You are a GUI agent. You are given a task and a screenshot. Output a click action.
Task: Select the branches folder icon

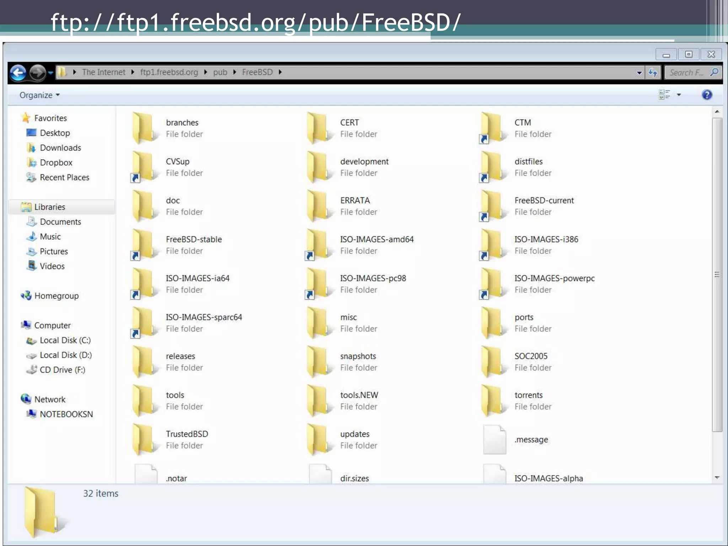145,128
